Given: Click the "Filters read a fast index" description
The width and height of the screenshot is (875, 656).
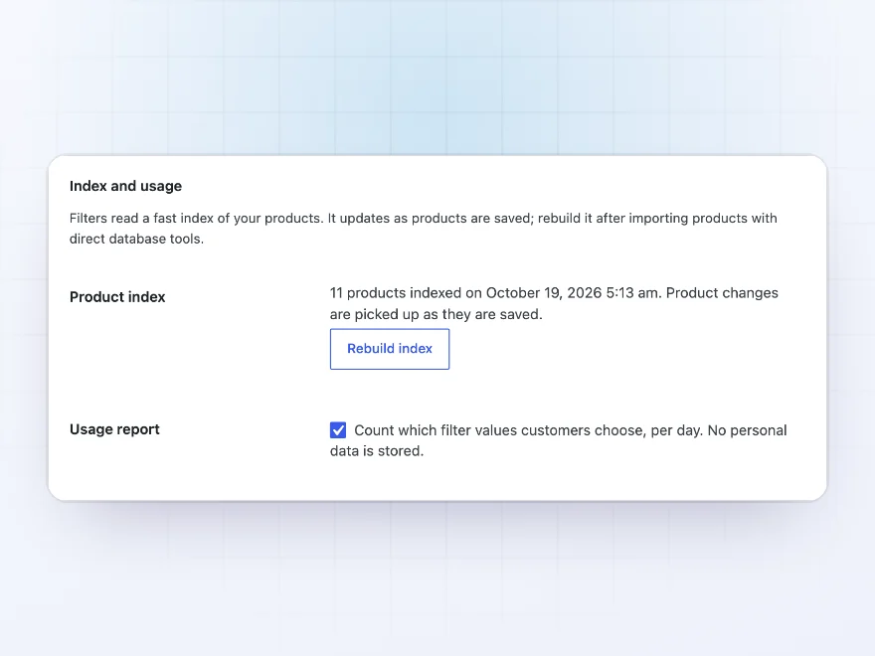Looking at the screenshot, I should click(423, 229).
